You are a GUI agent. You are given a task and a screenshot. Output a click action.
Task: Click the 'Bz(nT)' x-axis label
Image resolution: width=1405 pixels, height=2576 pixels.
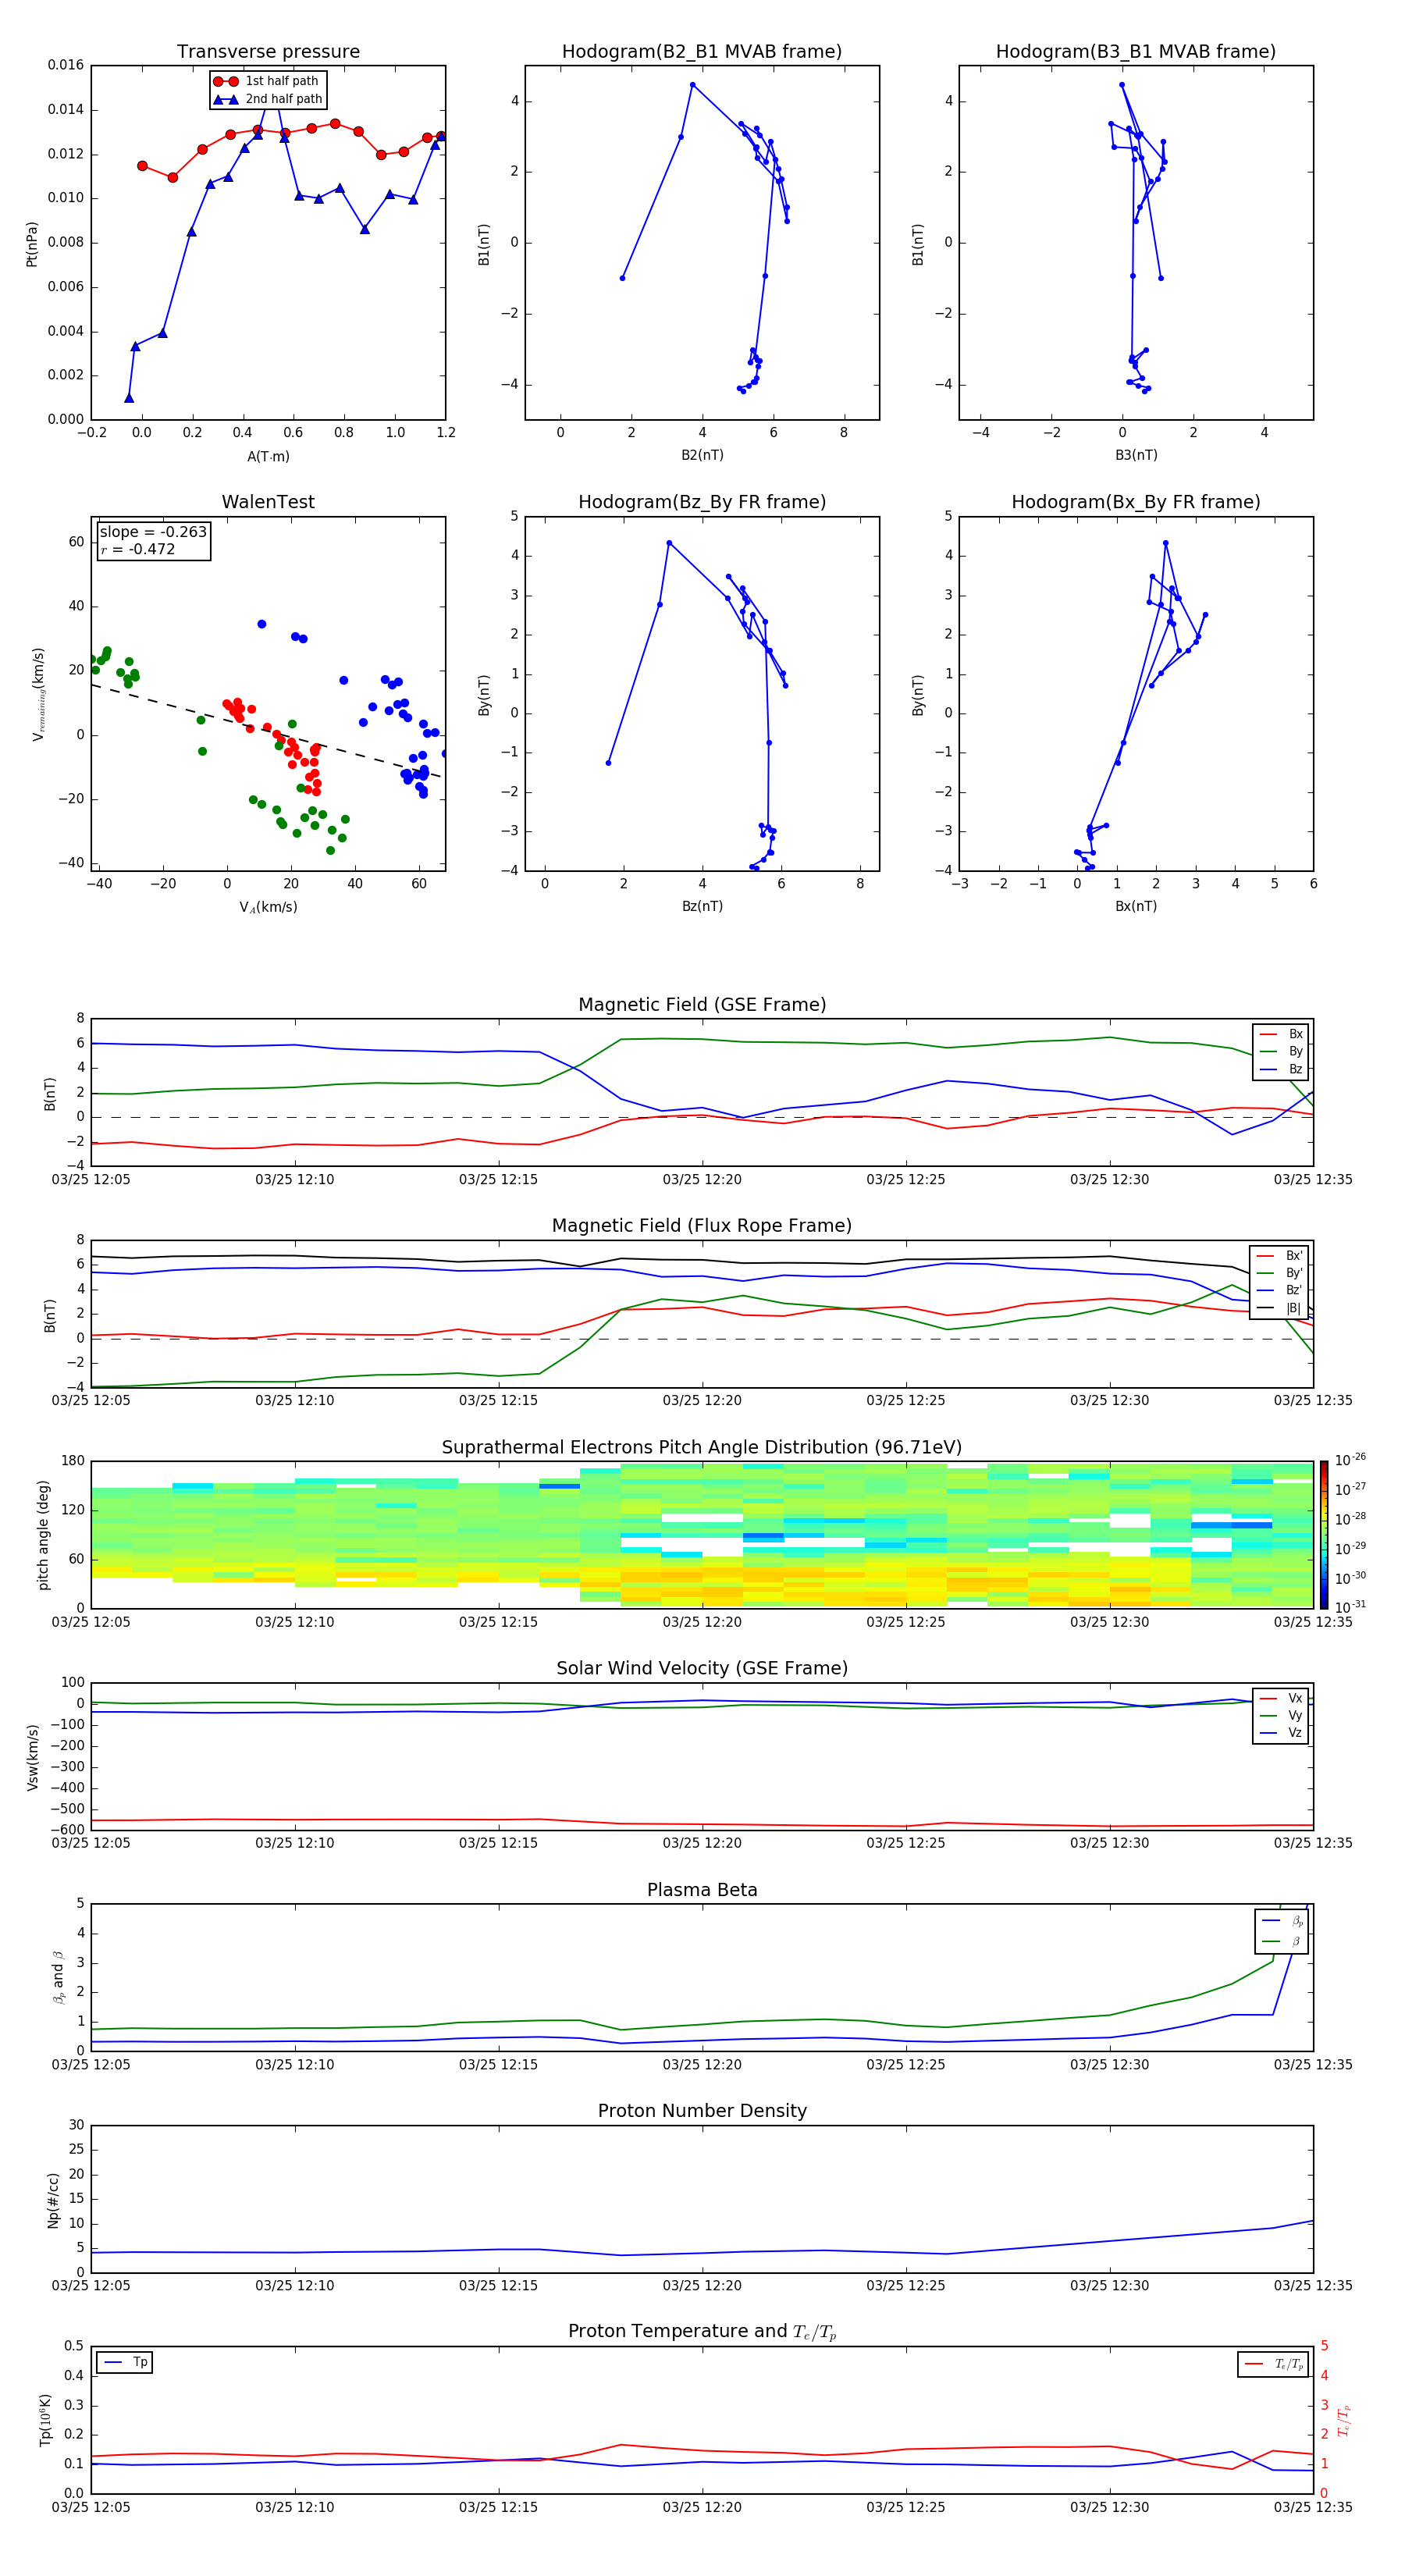[702, 906]
